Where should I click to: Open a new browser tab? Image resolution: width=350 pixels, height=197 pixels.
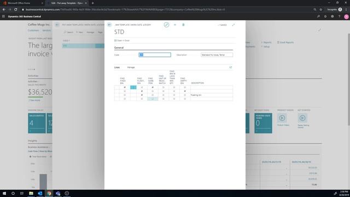(x=92, y=3)
